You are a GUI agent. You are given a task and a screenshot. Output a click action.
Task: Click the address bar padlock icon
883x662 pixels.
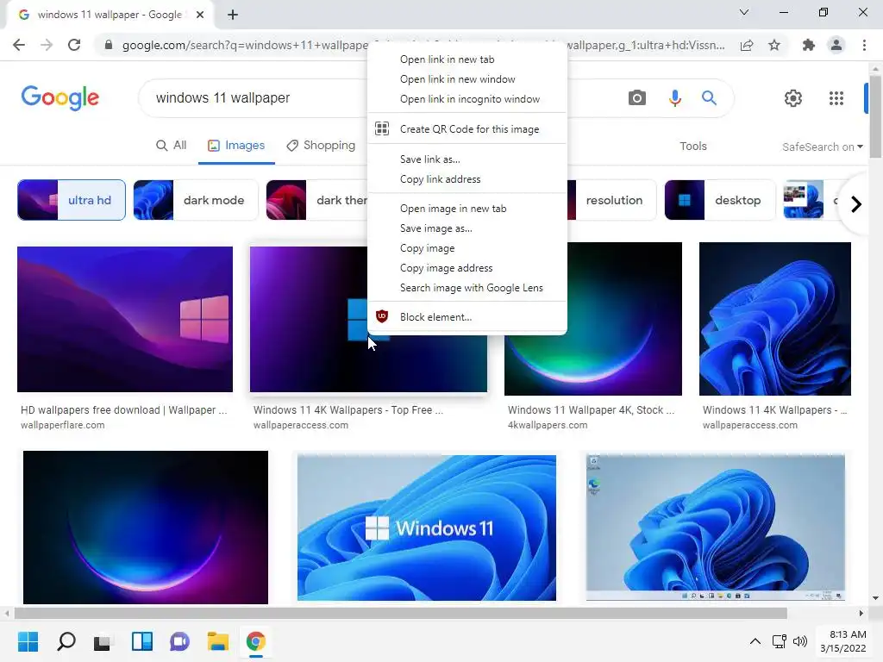(109, 45)
